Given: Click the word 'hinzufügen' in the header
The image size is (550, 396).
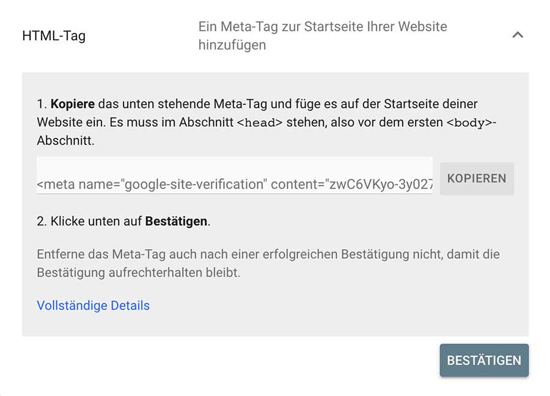Looking at the screenshot, I should 232,45.
